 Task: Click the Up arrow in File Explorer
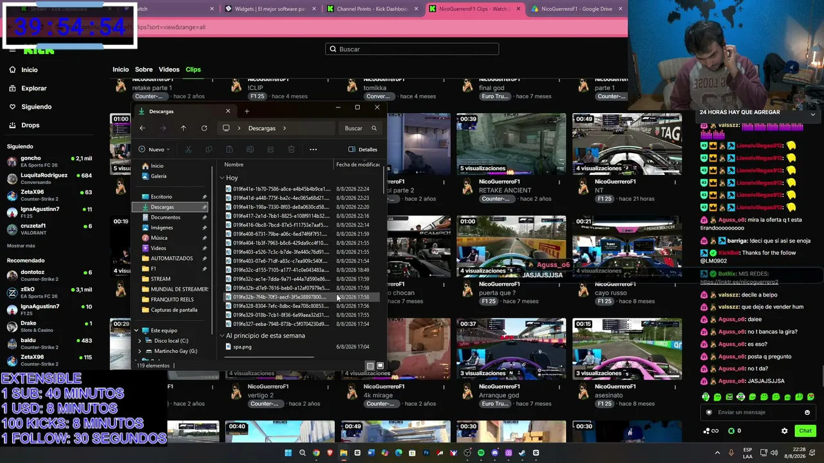pos(183,128)
